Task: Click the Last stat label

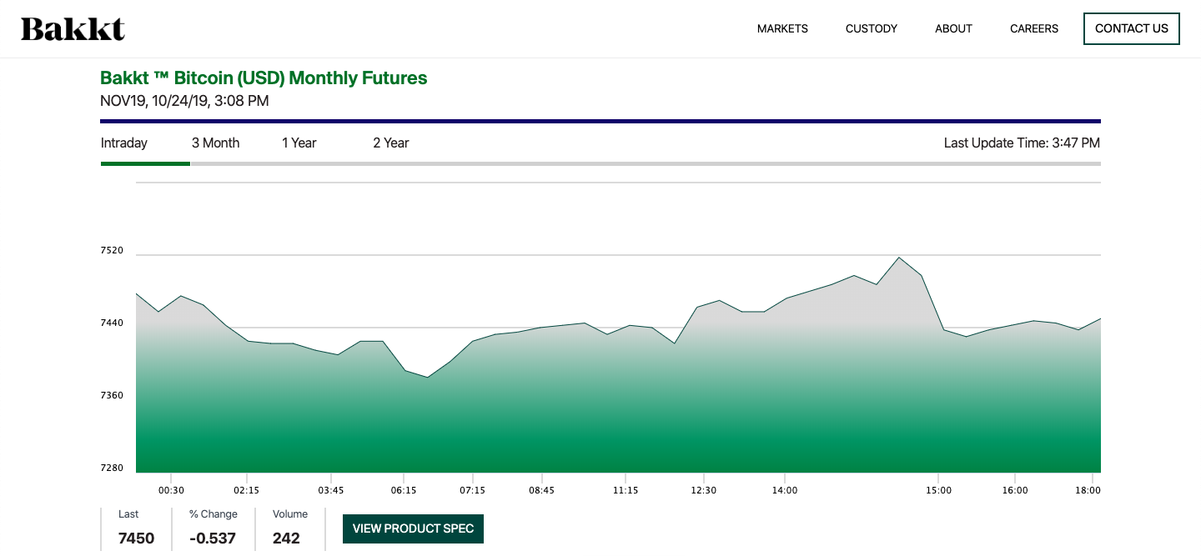Action: 128,514
